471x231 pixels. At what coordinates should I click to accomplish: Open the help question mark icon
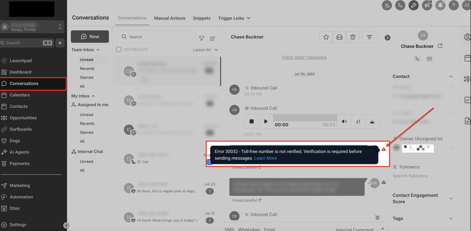coord(453,5)
